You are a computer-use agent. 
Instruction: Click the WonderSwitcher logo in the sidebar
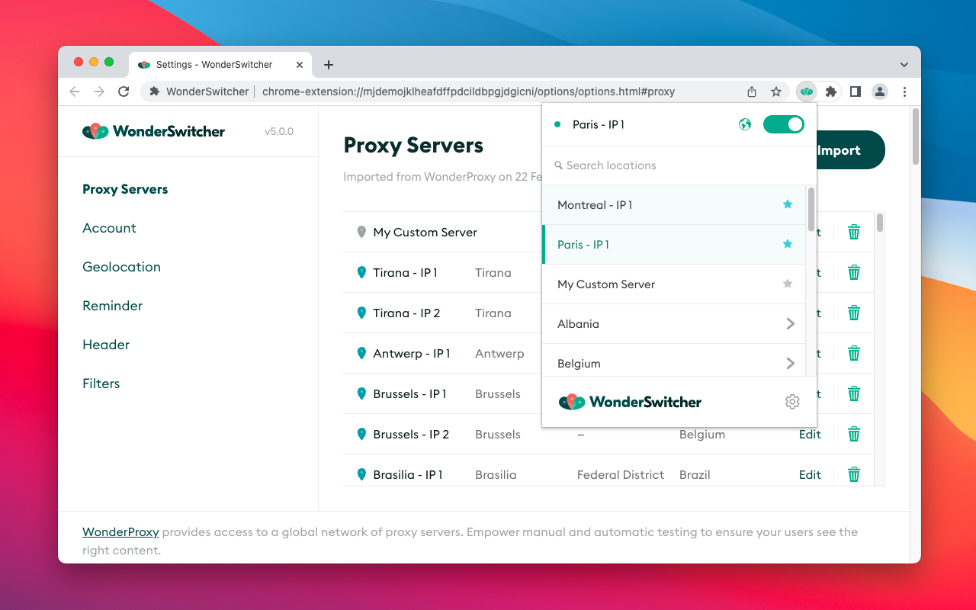(153, 131)
